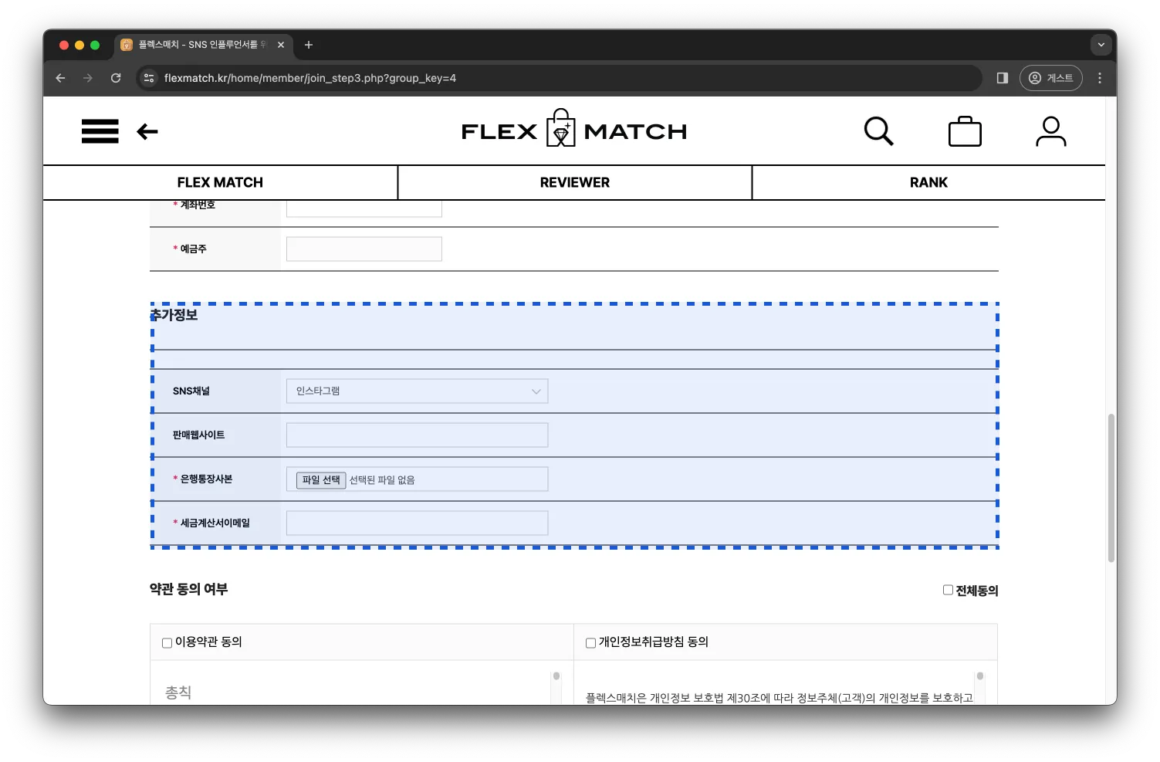
Task: Open a new browser tab
Action: (x=309, y=45)
